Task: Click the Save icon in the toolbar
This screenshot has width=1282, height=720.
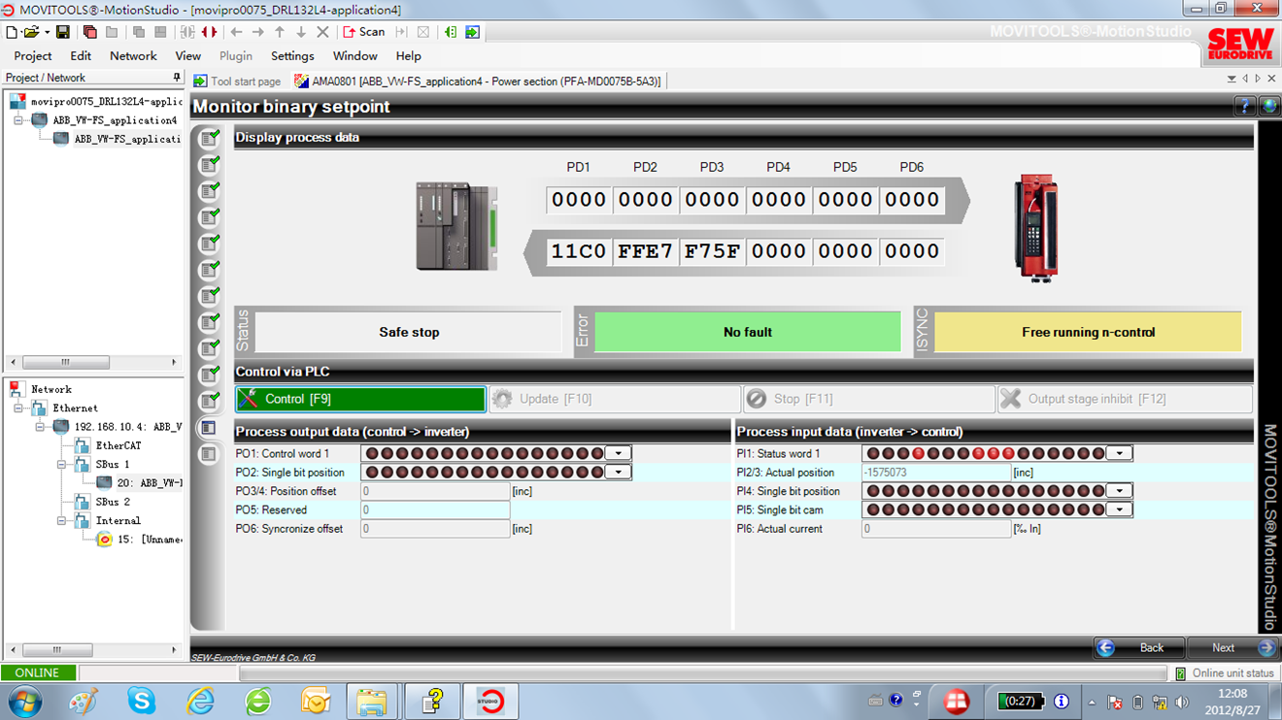Action: pos(62,32)
